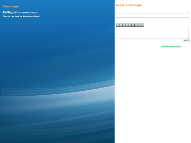Click the message box resize grip corner

click(188, 38)
